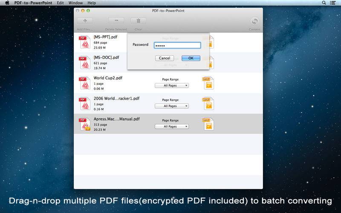Open the PDF-to-PowerPoint application menu
341x213 pixels.
pos(33,3)
